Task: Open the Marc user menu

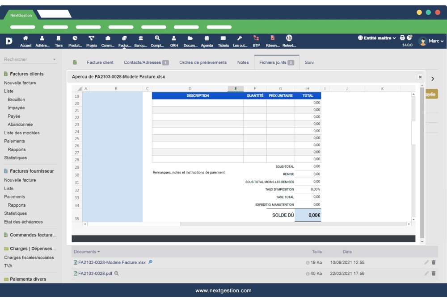Action: pos(433,42)
